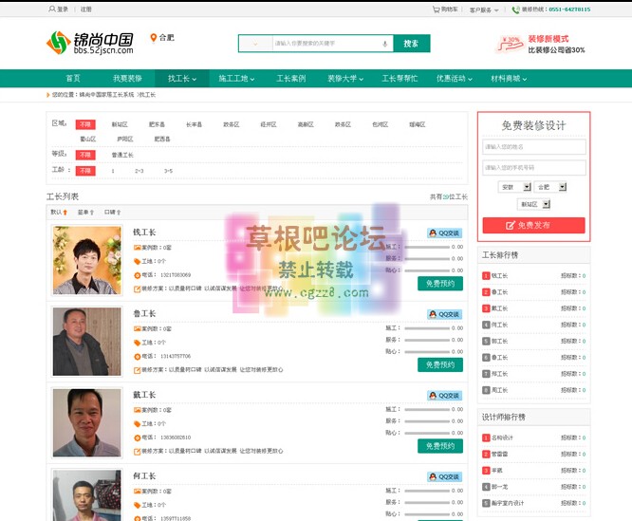Click 免费预约 for 戴工长
Screen dimensions: 632x521
click(440, 446)
